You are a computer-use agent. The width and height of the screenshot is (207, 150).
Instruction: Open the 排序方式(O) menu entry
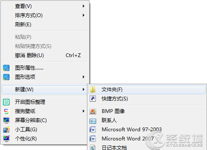pyautogui.click(x=45, y=15)
